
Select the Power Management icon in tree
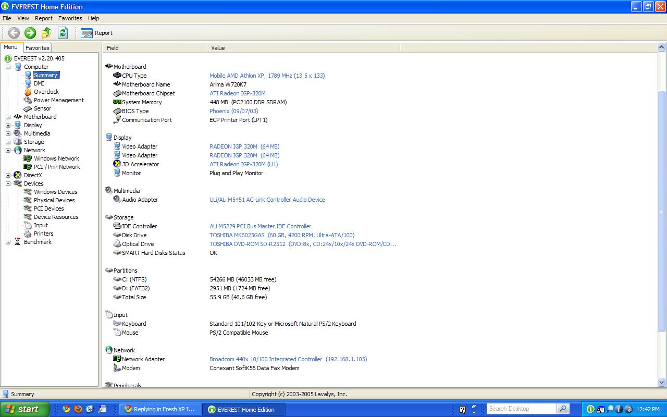[x=28, y=100]
